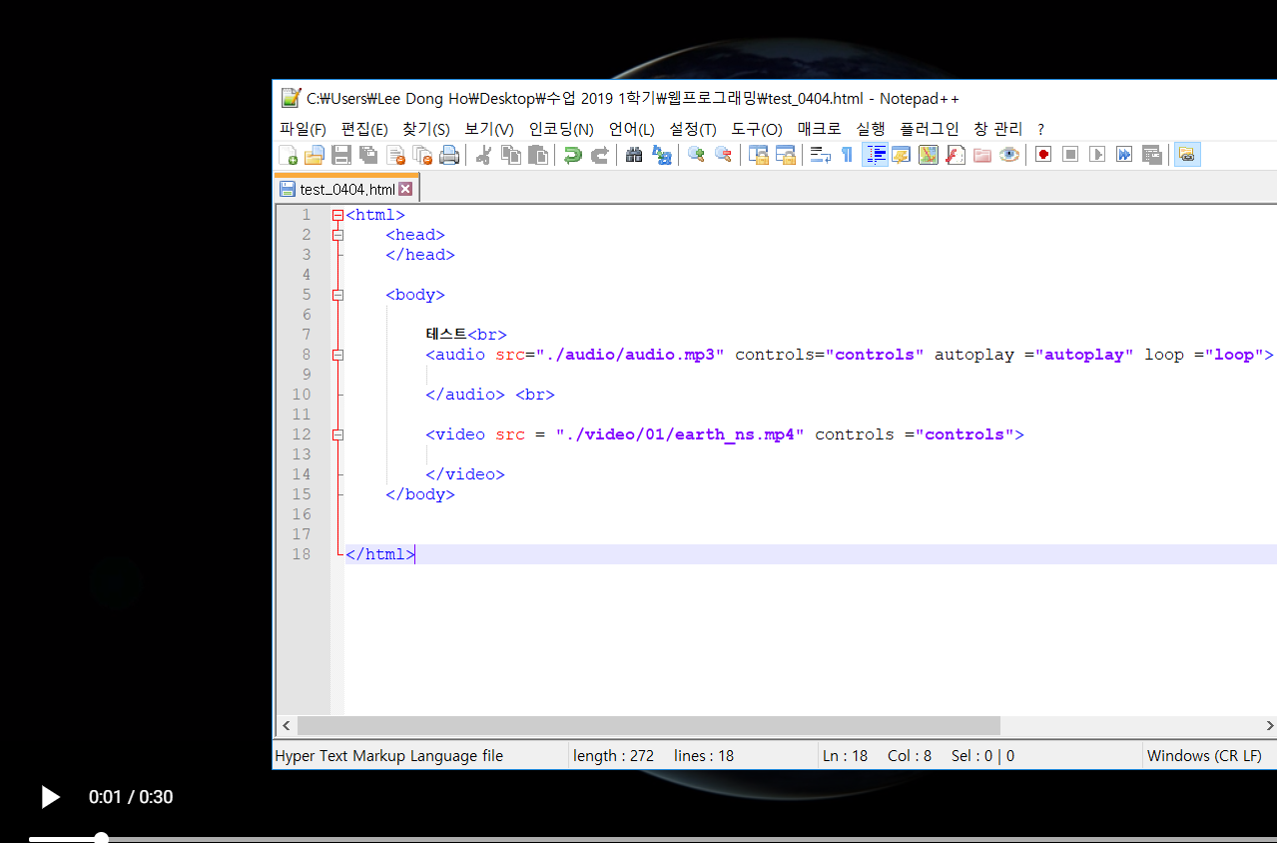Viewport: 1277px width, 843px height.
Task: Click the Playback macro icon
Action: pos(1097,155)
